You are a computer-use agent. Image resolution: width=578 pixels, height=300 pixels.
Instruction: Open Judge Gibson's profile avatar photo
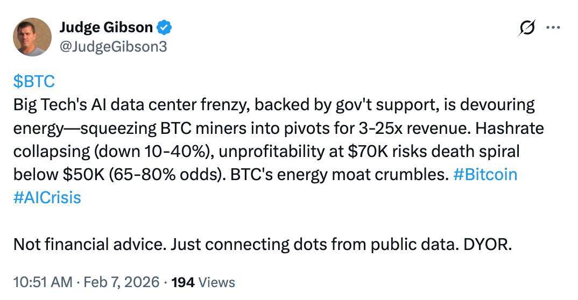click(32, 37)
